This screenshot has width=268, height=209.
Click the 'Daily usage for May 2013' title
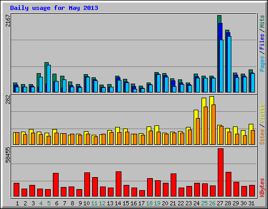click(x=54, y=8)
